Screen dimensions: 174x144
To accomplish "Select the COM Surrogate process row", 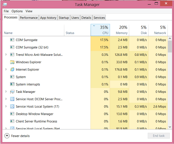I will [85, 40].
